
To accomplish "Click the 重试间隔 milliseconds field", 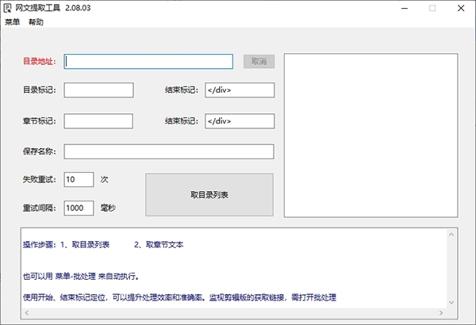I will [79, 208].
